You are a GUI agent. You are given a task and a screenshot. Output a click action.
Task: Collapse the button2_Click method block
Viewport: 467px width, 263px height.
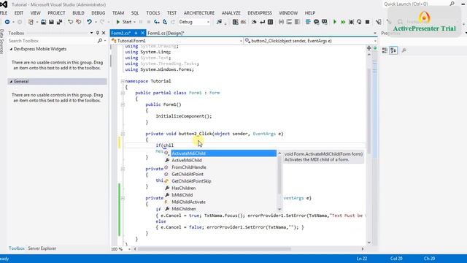coord(123,134)
